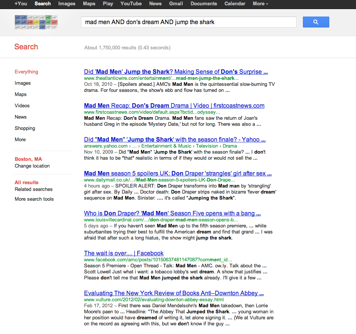Filter results by Videos
The width and height of the screenshot is (356, 334).
tap(22, 105)
